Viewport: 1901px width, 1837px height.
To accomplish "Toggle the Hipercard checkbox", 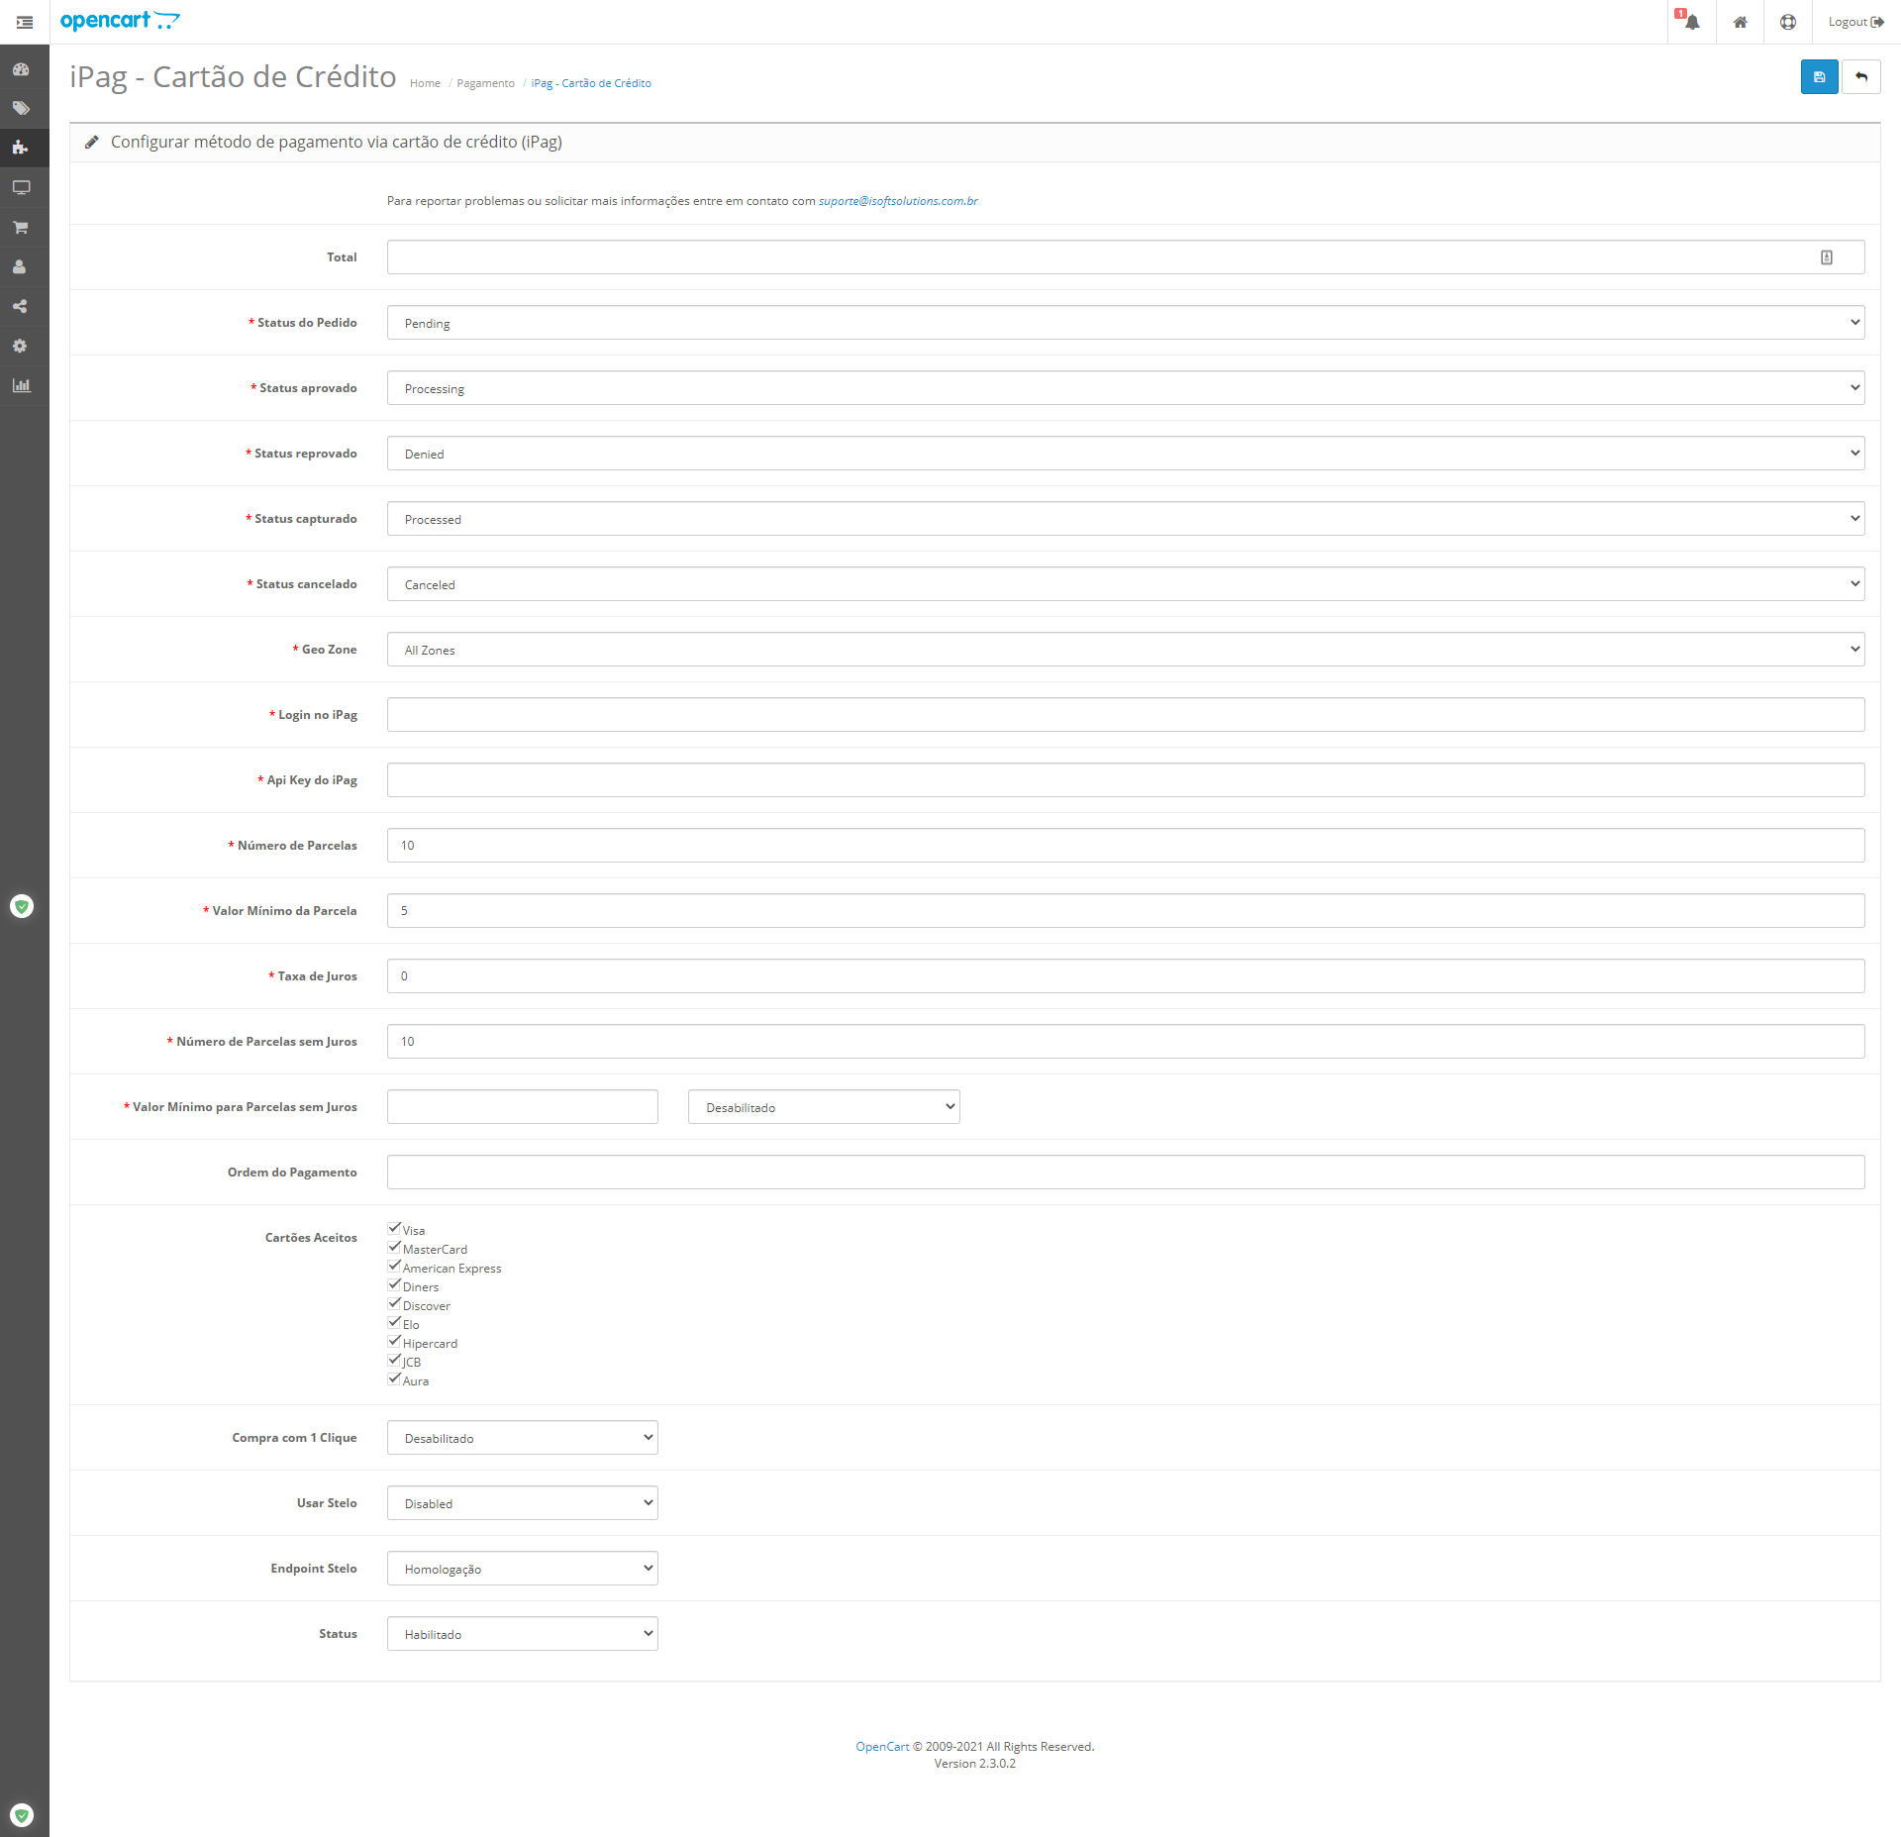I will (x=394, y=1341).
